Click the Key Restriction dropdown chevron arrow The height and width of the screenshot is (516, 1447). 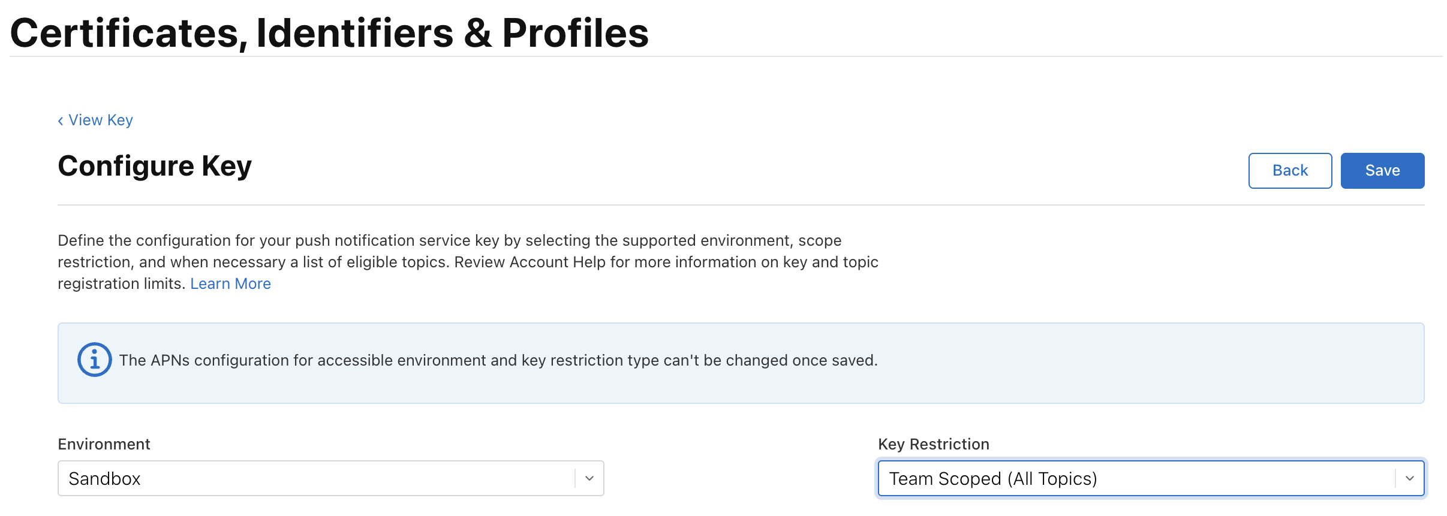pyautogui.click(x=1409, y=478)
